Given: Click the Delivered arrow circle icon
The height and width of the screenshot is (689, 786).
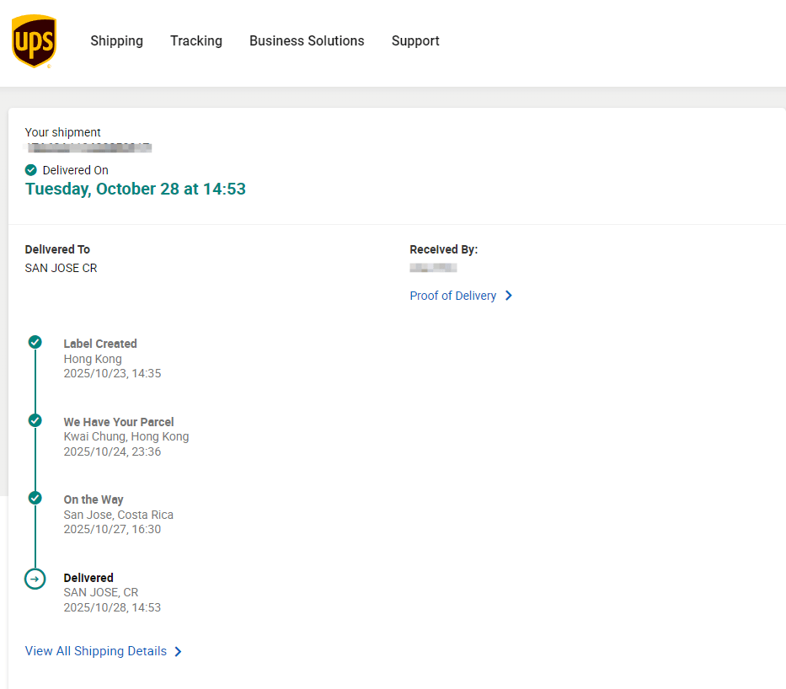Looking at the screenshot, I should (35, 579).
